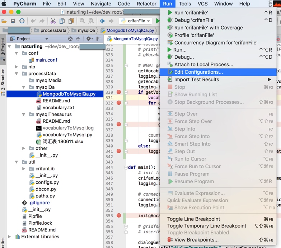Toggle breakpoint on line 353
281x248 pixels.
[x=119, y=215]
